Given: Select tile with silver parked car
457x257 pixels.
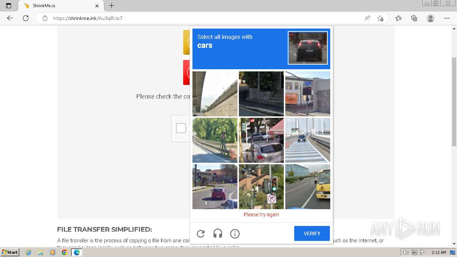Looking at the screenshot, I should 261,140.
